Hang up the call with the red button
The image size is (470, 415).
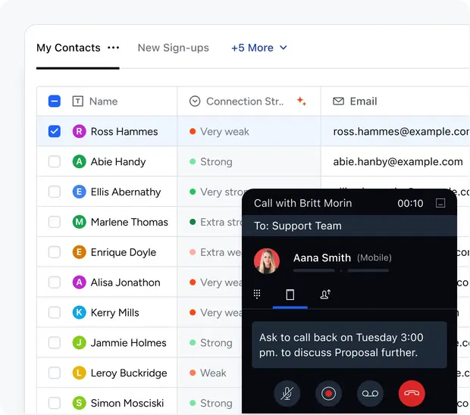click(412, 394)
